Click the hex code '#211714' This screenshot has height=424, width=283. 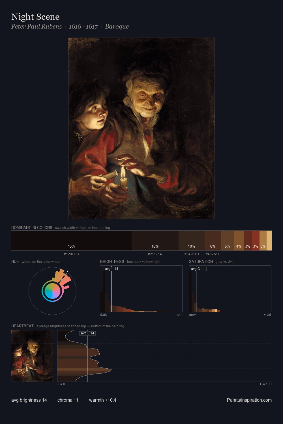(x=155, y=254)
